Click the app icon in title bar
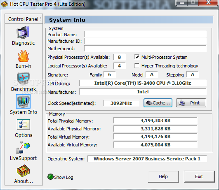Screen dimensions: 219x190 [5, 4]
